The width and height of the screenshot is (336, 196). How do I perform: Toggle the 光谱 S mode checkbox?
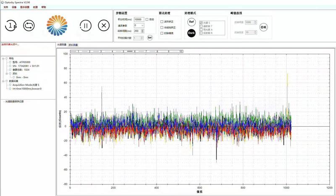202,22
